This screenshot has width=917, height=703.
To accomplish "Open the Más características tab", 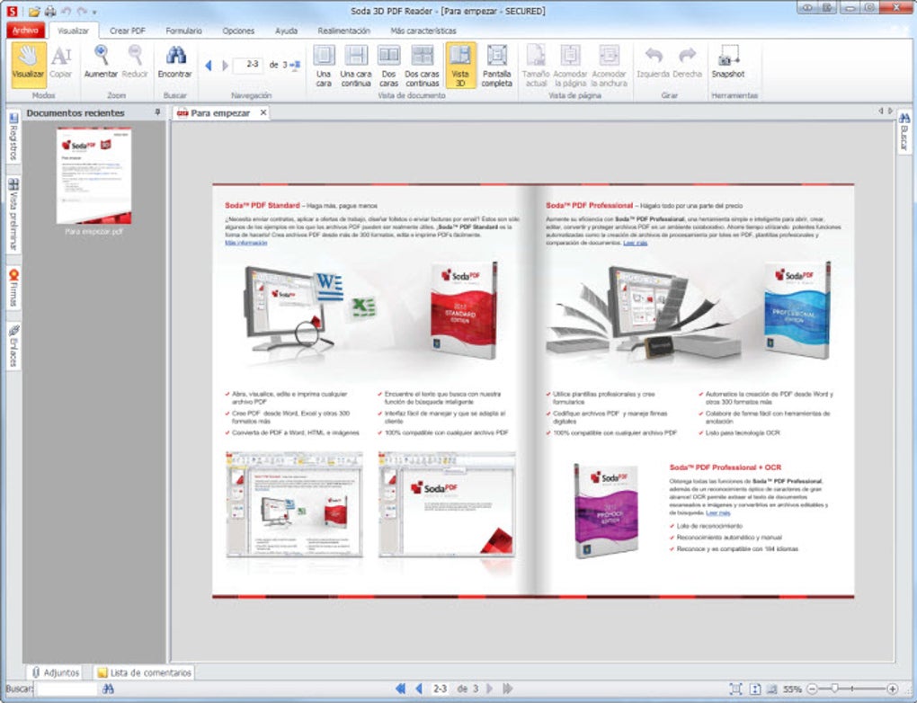I will pyautogui.click(x=423, y=31).
